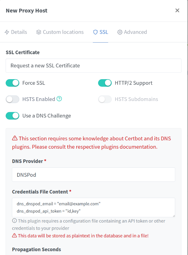Click the plaintext storage warning triangle icon
Viewport: 188px width, 255px height.
coord(14,236)
